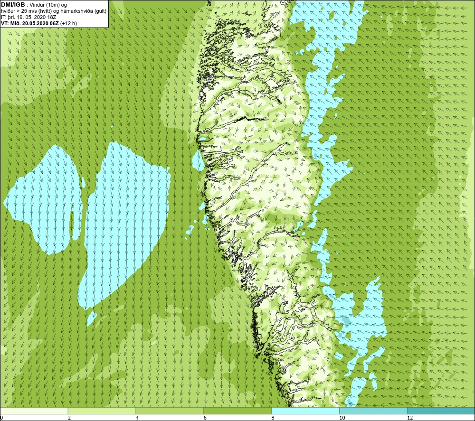
Task: Click the scale label '8'
Action: [273, 418]
